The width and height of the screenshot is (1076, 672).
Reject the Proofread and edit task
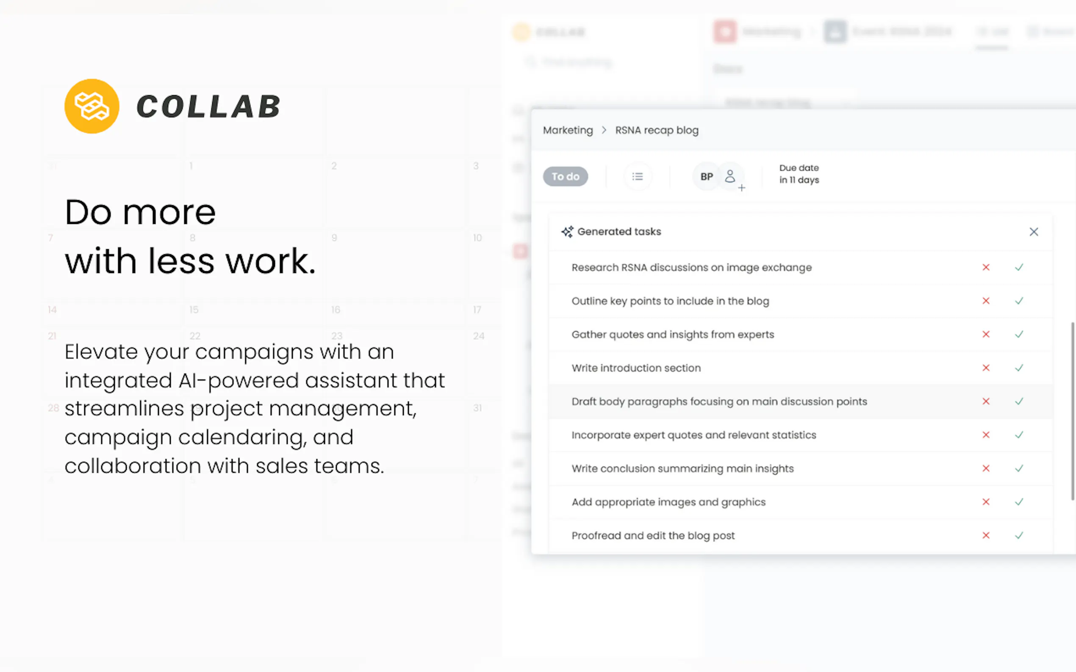tap(986, 535)
